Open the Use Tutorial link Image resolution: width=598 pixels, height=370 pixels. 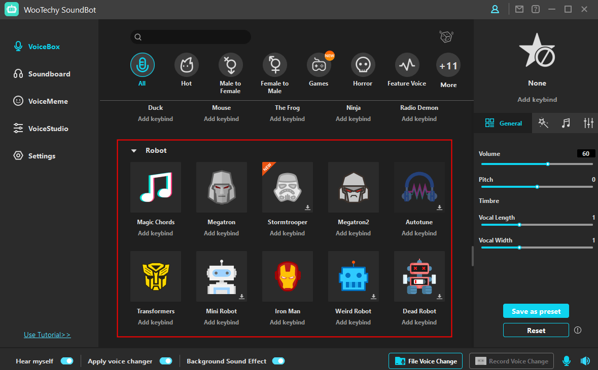(x=47, y=335)
